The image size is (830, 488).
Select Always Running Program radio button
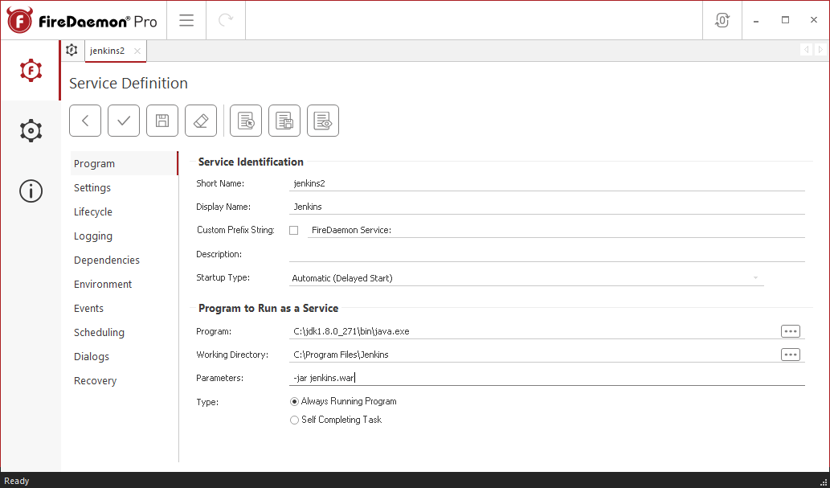[294, 402]
